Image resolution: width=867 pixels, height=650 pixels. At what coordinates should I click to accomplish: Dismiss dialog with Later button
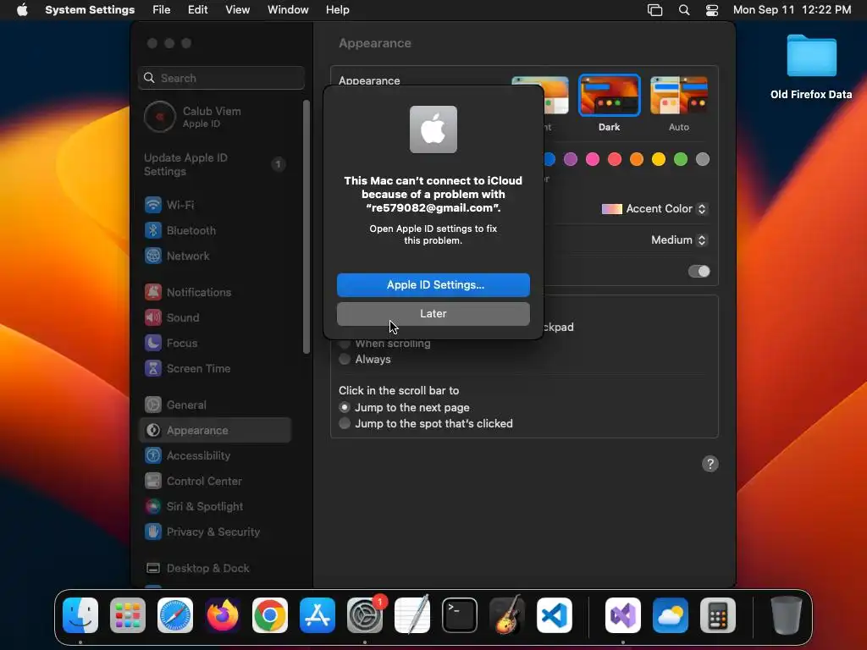(433, 313)
